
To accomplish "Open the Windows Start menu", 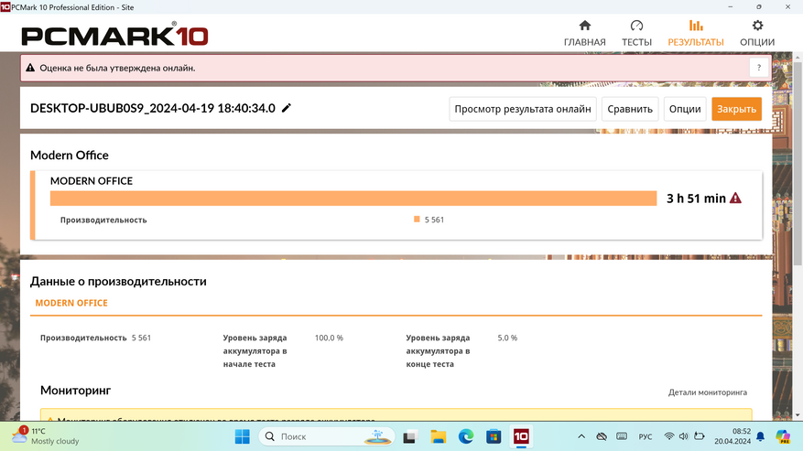I will pos(243,436).
